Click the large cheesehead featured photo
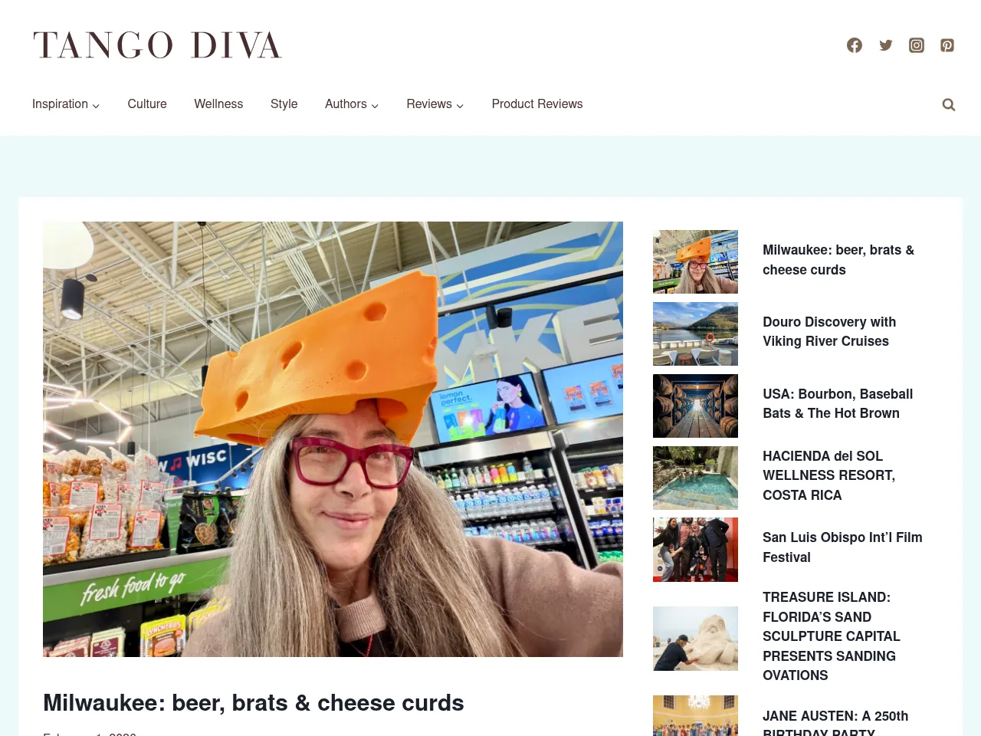This screenshot has width=981, height=736. (333, 439)
